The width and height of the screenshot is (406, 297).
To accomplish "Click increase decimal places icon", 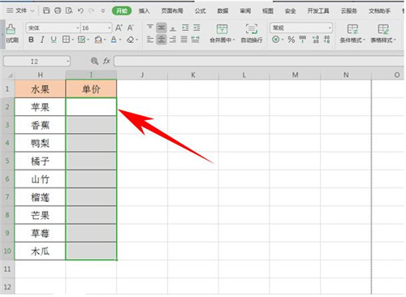I will tap(315, 40).
